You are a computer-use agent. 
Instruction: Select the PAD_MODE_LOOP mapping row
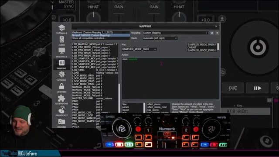(x=86, y=115)
